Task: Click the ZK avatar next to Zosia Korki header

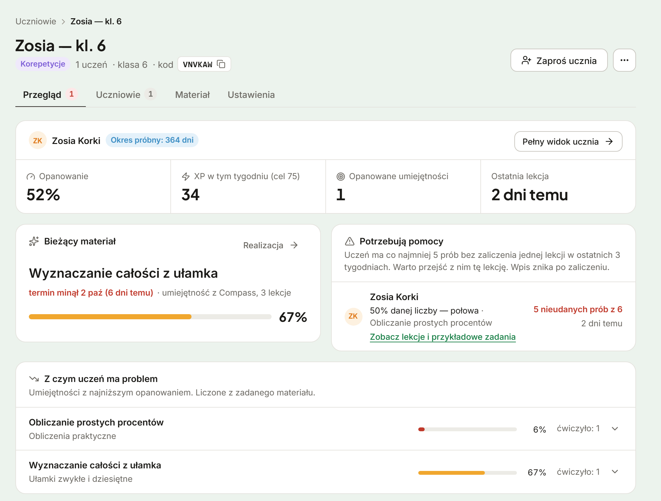Action: pyautogui.click(x=38, y=140)
